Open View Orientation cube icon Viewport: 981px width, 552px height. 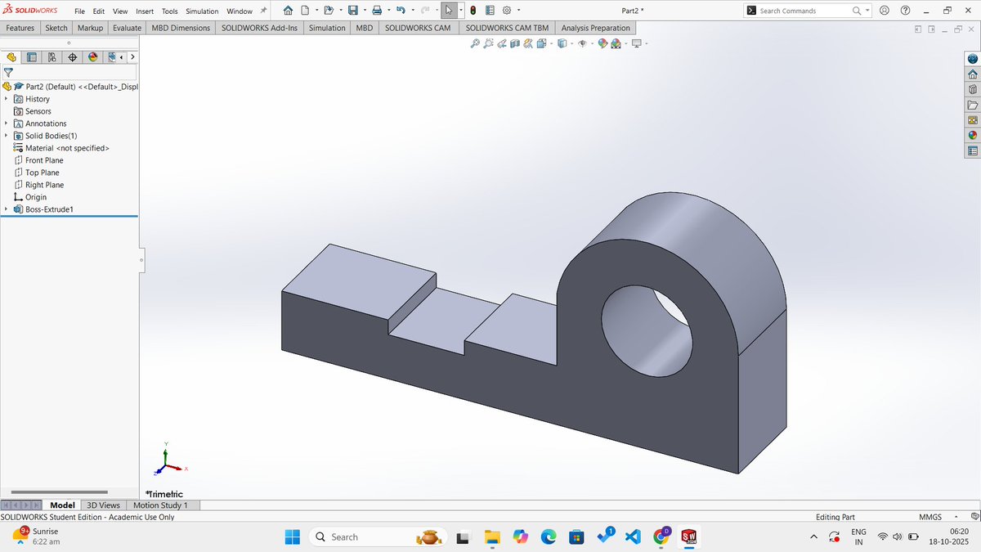(540, 43)
